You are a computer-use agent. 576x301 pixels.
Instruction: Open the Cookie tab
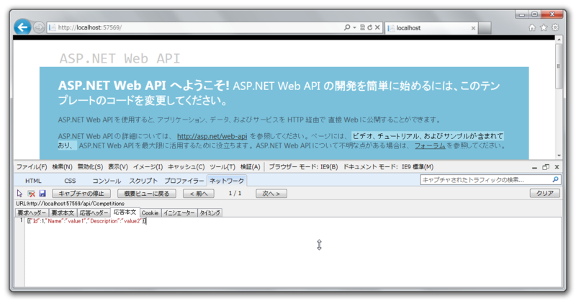pos(150,213)
